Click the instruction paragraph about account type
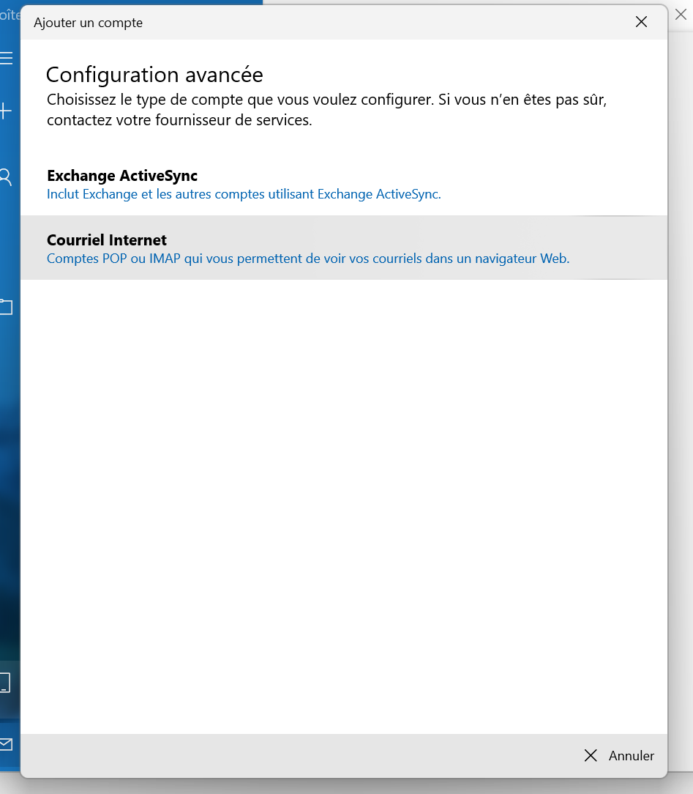 tap(326, 110)
